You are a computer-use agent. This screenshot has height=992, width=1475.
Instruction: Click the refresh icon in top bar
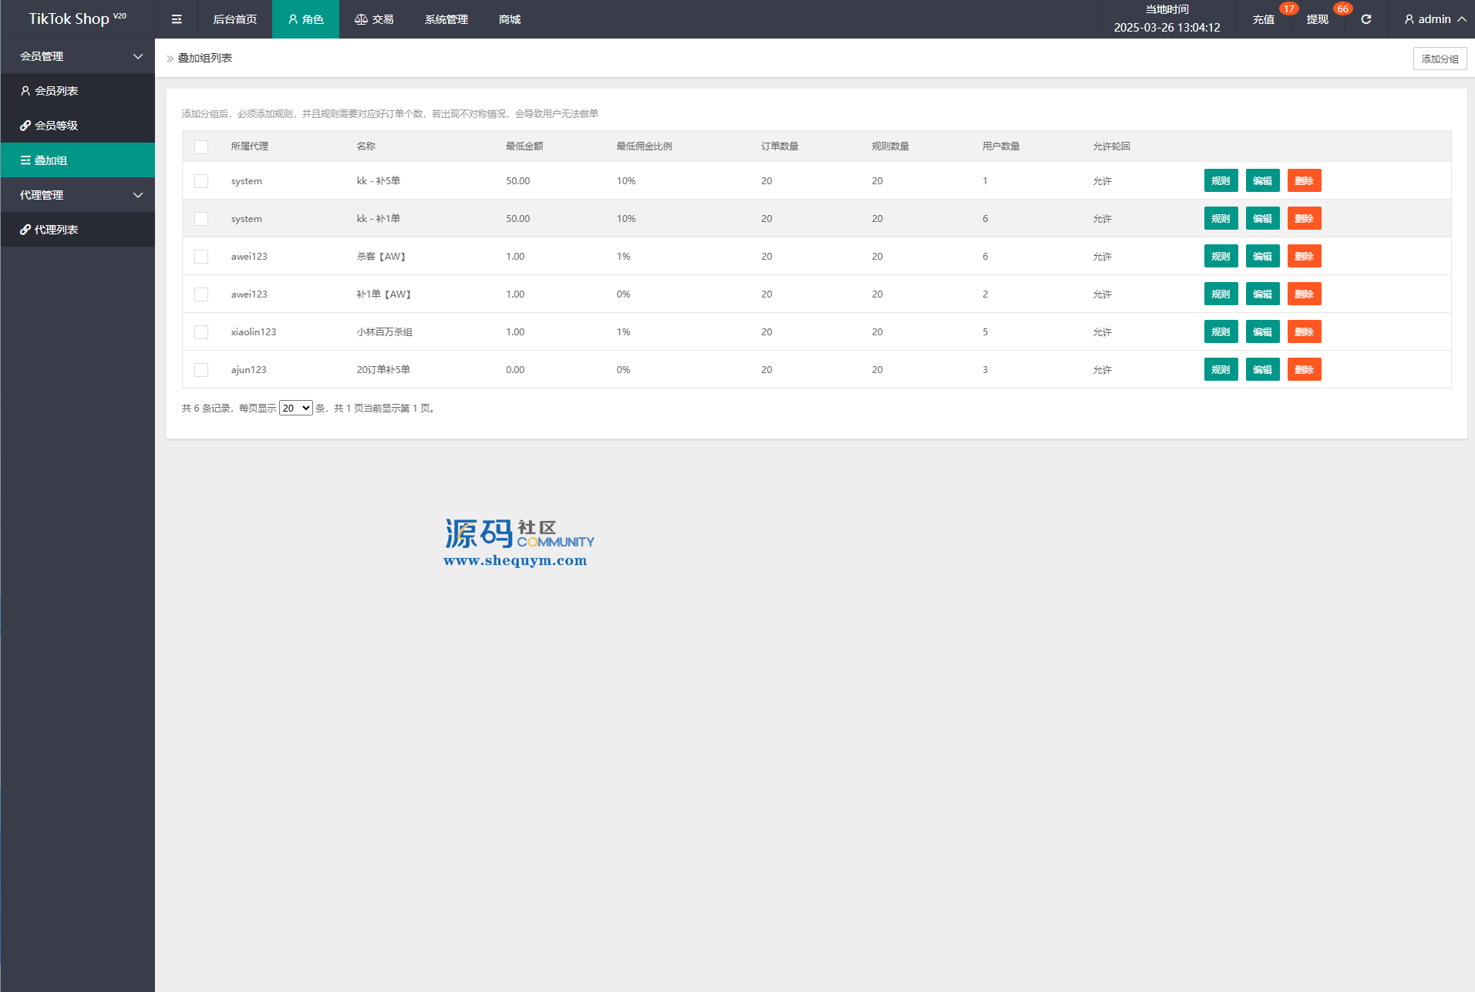(x=1366, y=19)
